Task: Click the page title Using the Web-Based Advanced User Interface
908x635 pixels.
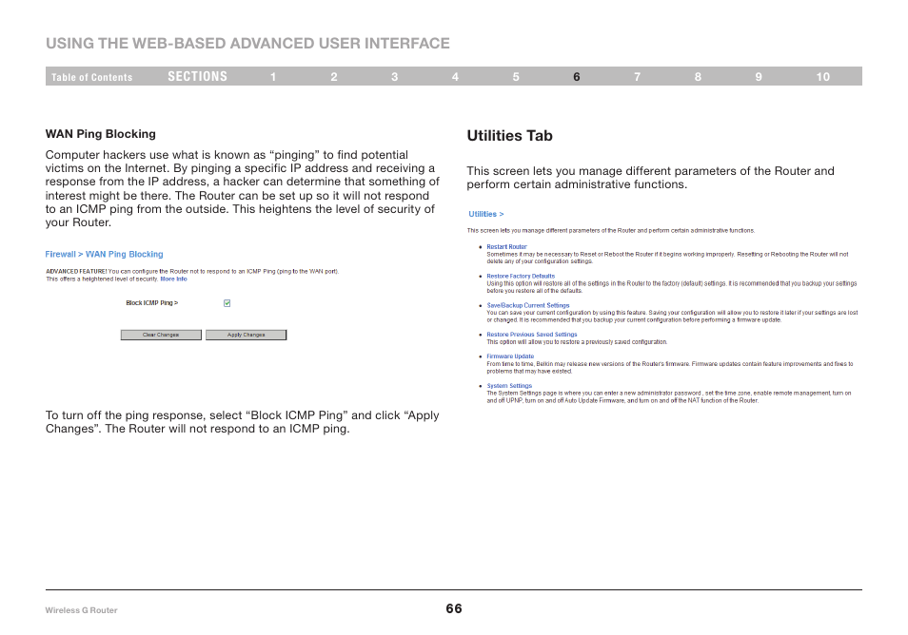Action: tap(247, 44)
